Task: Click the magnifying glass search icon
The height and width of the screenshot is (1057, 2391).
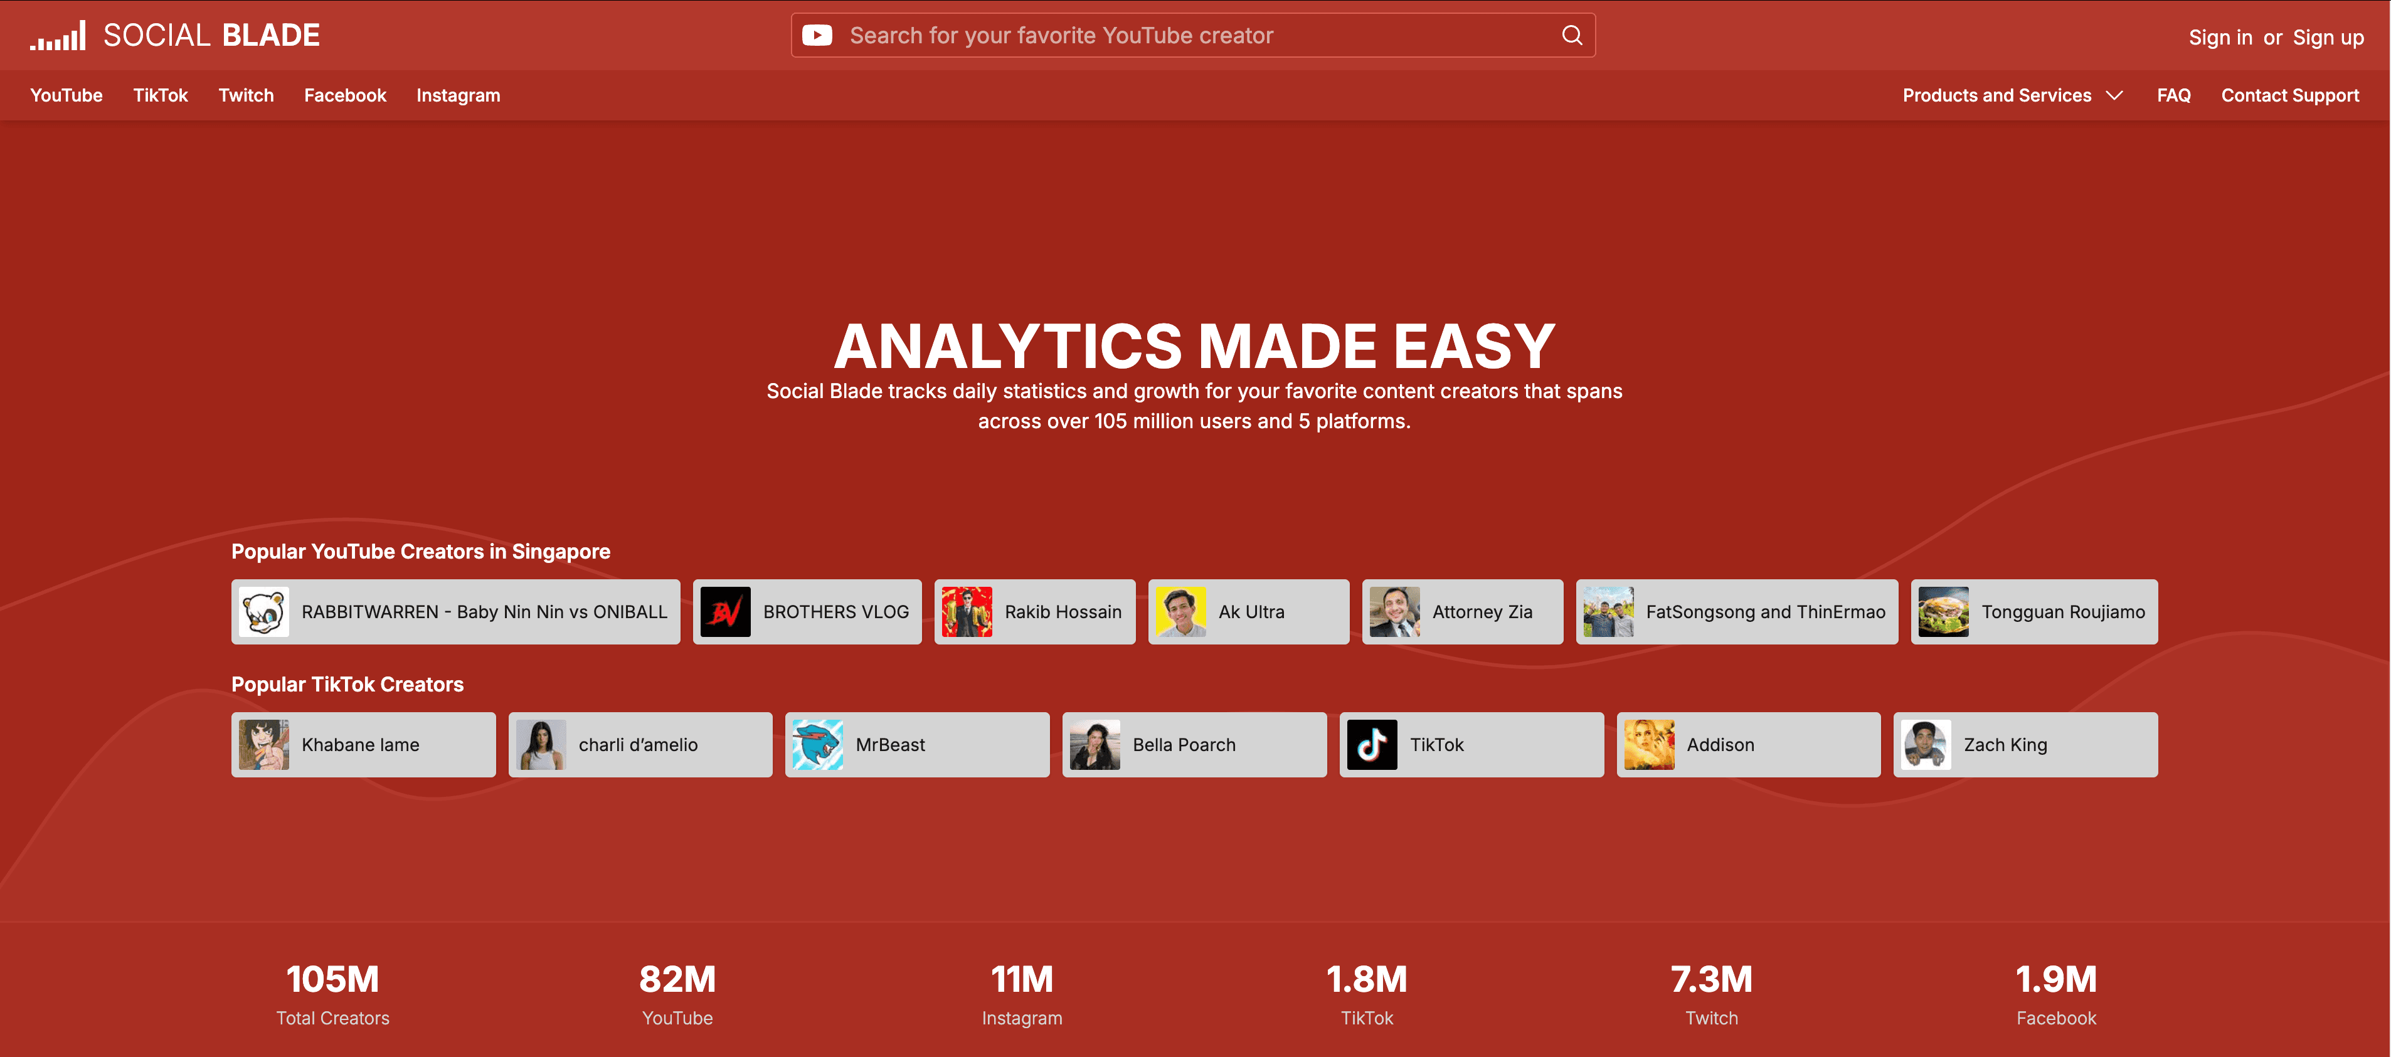Action: tap(1571, 34)
